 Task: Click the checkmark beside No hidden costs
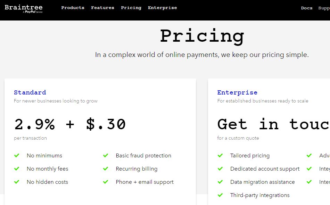click(17, 182)
